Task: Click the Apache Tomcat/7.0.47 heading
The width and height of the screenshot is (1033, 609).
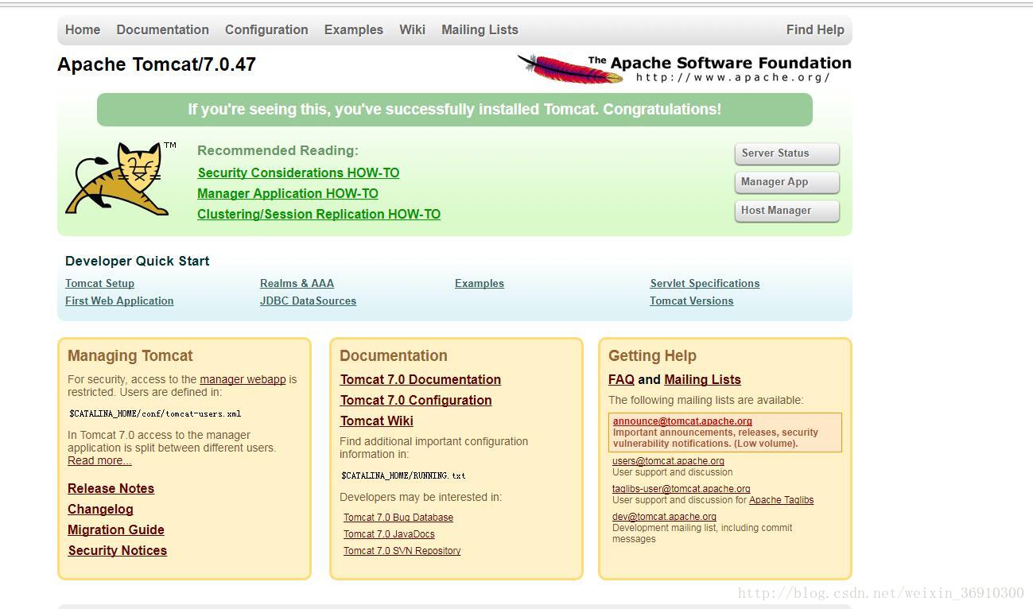Action: click(157, 64)
